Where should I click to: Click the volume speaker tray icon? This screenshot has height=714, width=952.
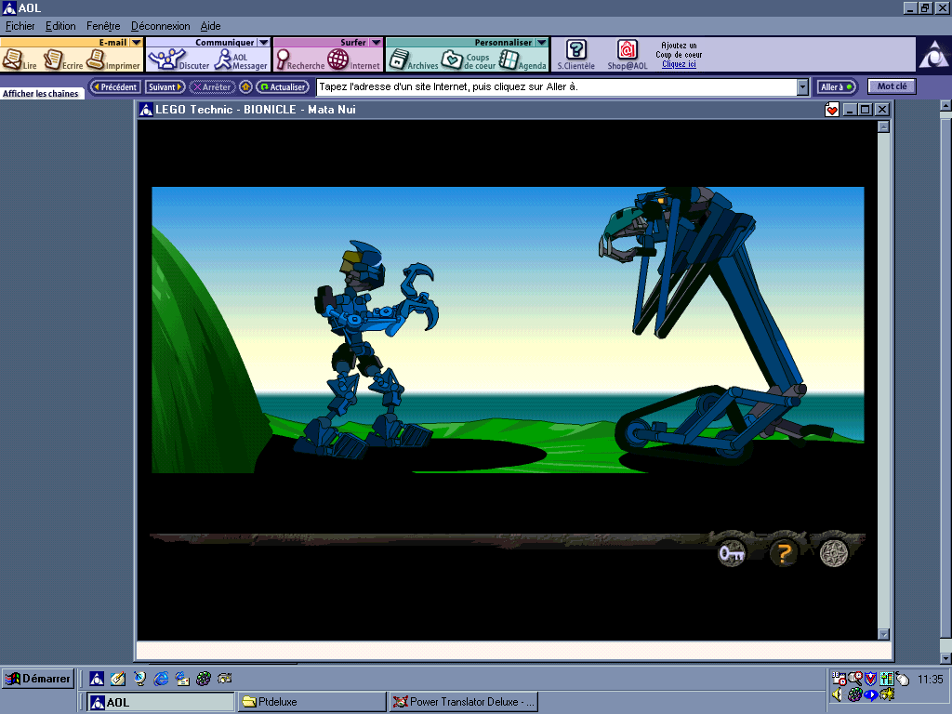pyautogui.click(x=838, y=694)
